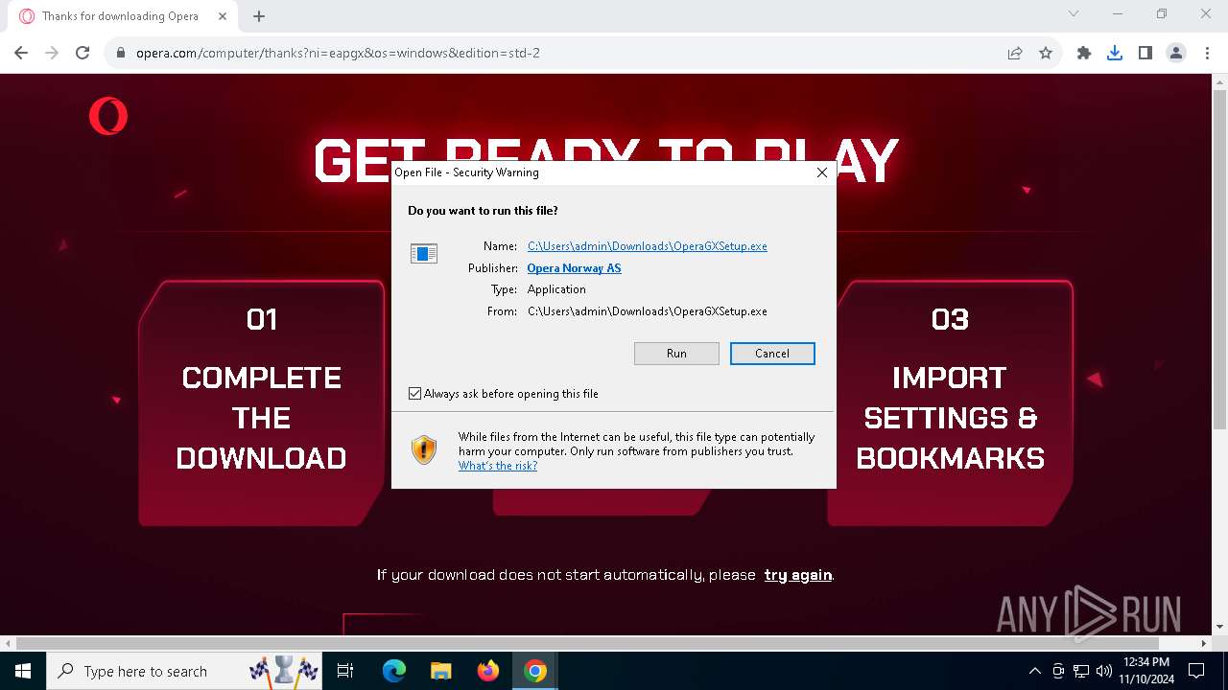Click the Opera logo on the page
The width and height of the screenshot is (1228, 690).
pos(108,116)
